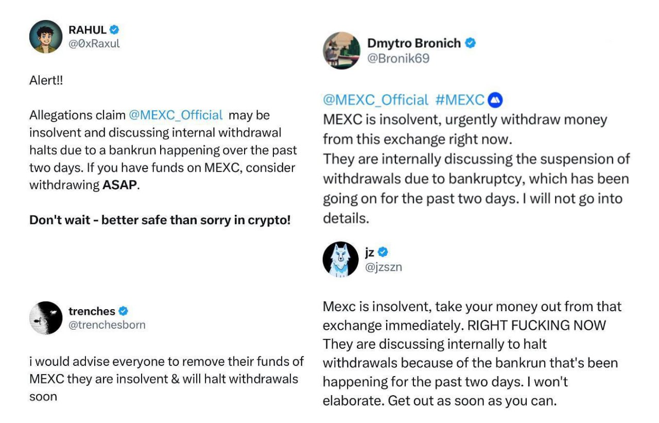The height and width of the screenshot is (423, 659).
Task: Open the RAHUL display name
Action: coord(88,30)
